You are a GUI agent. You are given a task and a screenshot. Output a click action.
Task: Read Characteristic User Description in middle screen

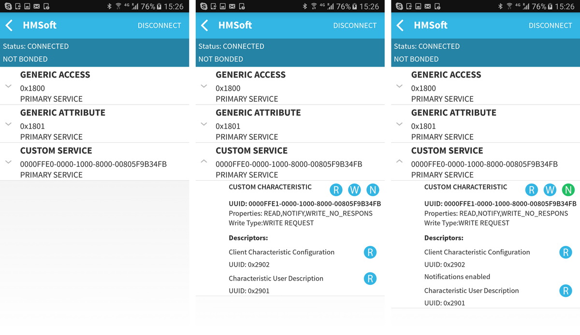(x=370, y=279)
